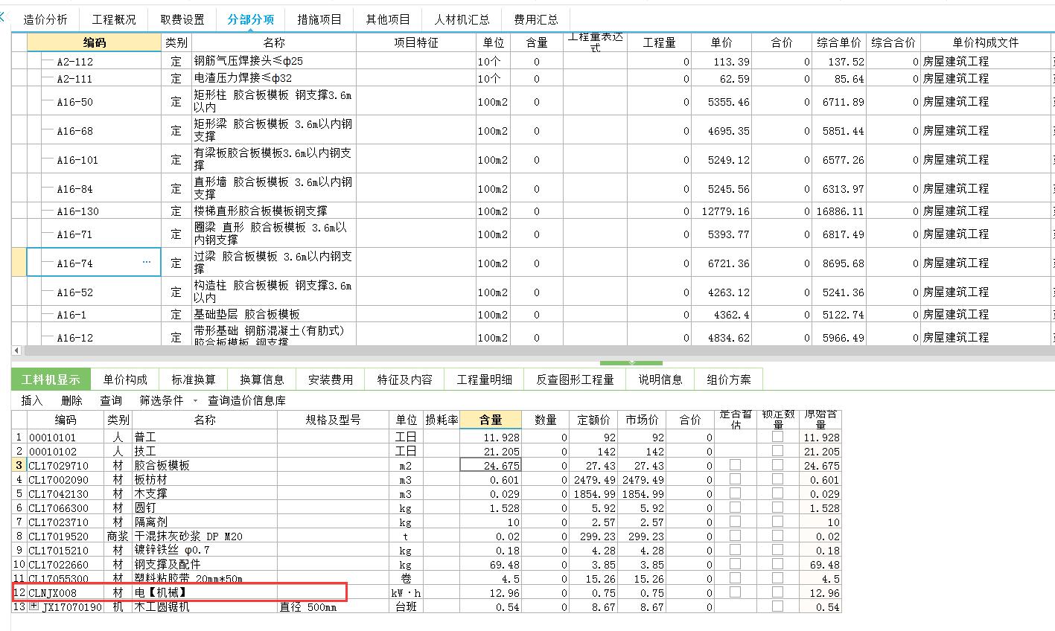1055x631 pixels.
Task: Open the 换算信息 tab
Action: tap(262, 379)
